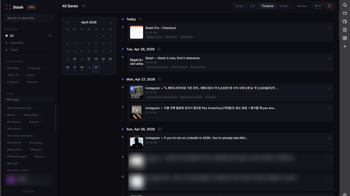Select #currency tag
The width and height of the screenshot is (350, 196).
(x=37, y=142)
